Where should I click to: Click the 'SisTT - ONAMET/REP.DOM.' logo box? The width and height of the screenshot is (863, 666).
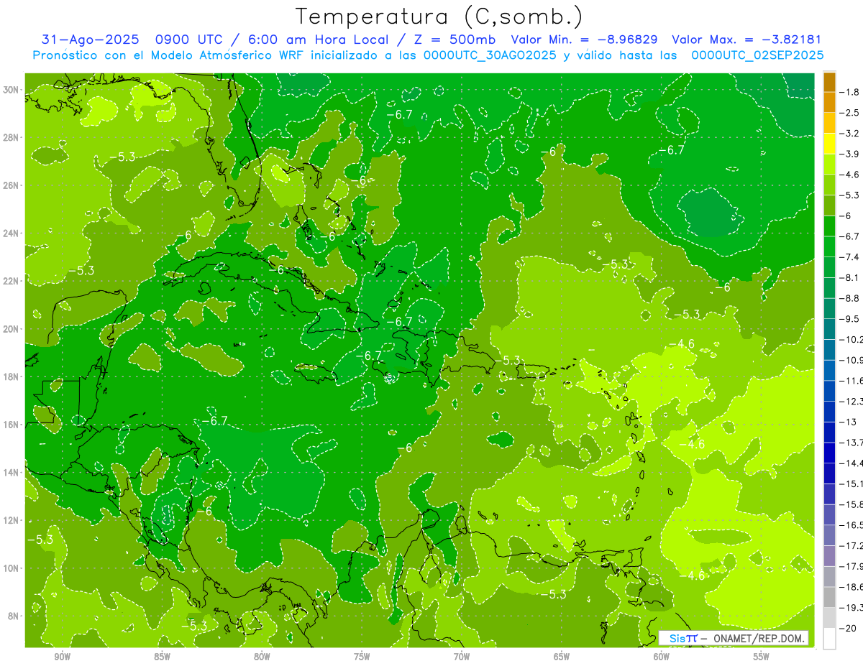point(734,638)
